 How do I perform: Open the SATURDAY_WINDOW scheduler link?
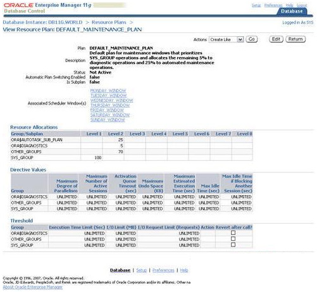110,115
